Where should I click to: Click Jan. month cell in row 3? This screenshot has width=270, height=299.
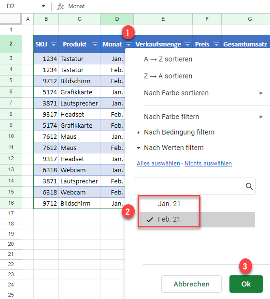[x=113, y=59]
